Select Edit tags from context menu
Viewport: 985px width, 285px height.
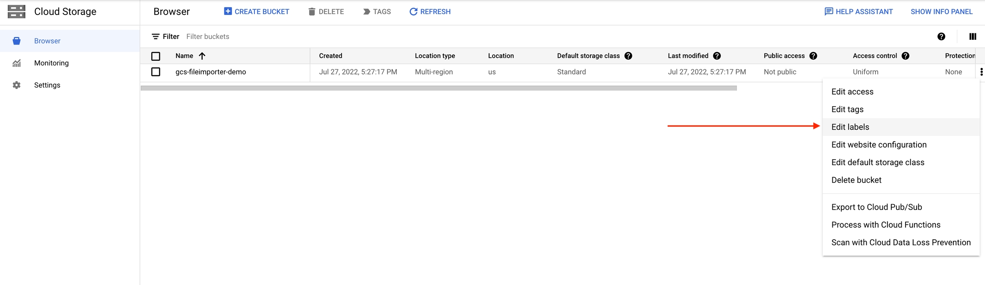[x=901, y=109]
